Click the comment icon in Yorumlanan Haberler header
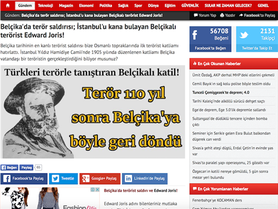This screenshot has width=278, height=209. [x=195, y=189]
